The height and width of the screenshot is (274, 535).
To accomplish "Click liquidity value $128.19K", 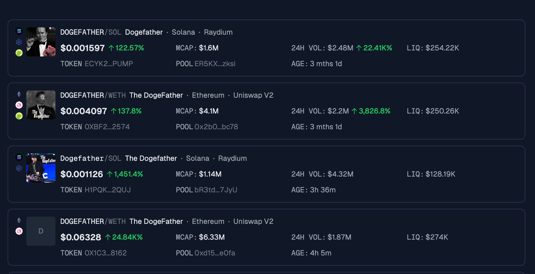I will coord(440,174).
